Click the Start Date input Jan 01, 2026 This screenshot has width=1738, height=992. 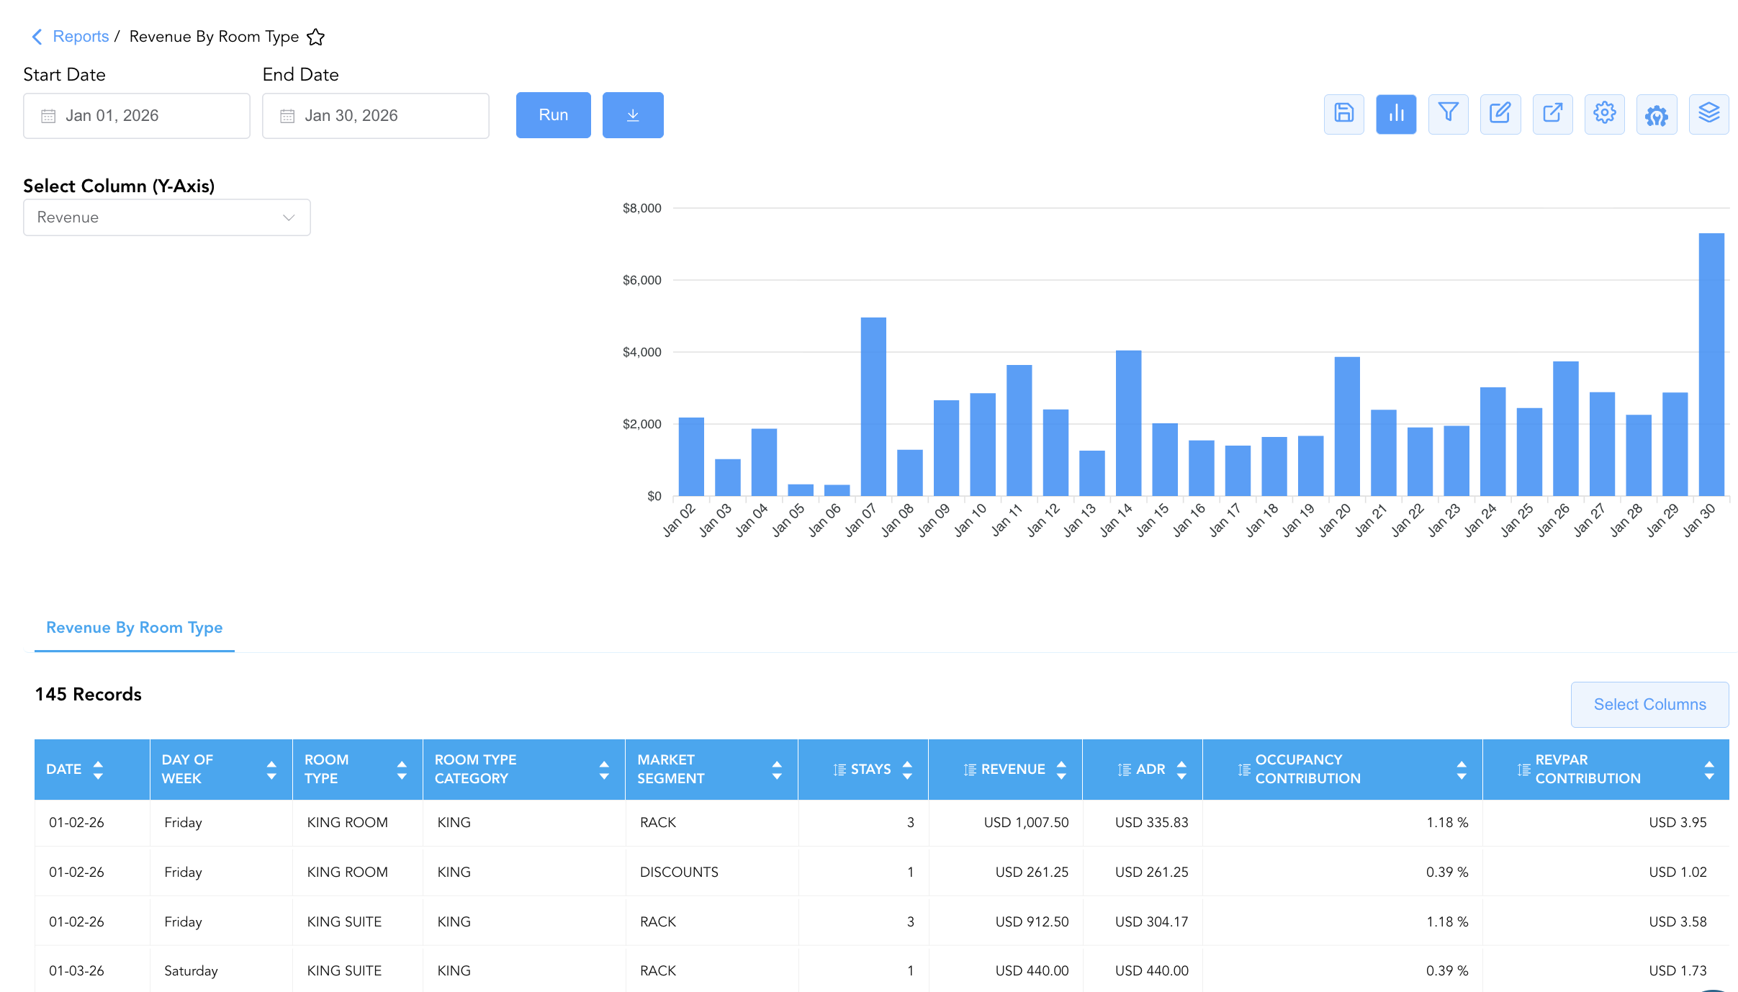[x=137, y=116]
